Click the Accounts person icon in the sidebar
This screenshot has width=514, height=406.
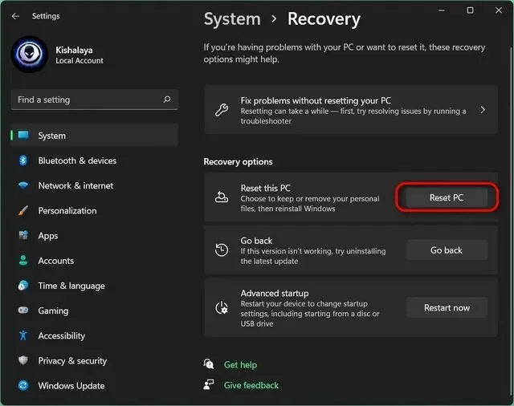click(x=23, y=260)
